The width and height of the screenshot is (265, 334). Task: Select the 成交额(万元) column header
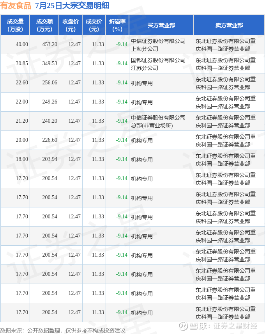point(44,25)
